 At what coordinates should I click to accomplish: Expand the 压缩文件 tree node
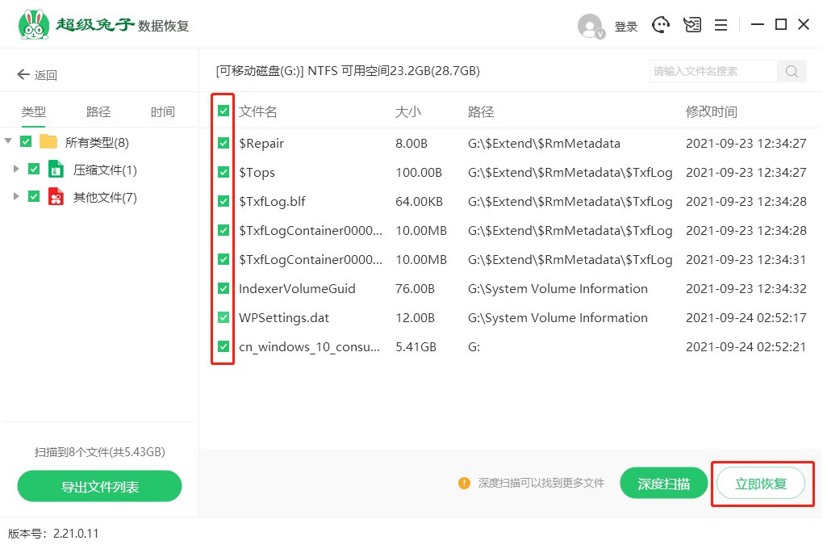click(x=16, y=169)
